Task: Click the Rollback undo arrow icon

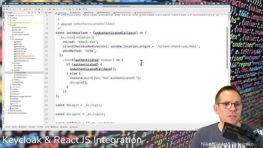Action: click(73, 9)
